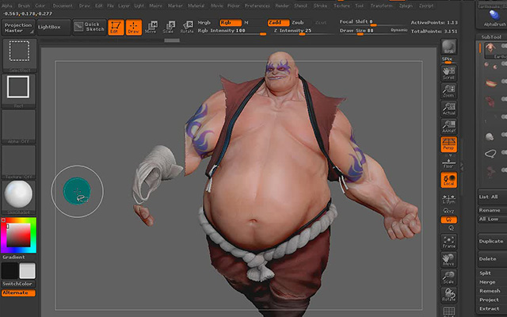The width and height of the screenshot is (507, 317).
Task: Toggle the Gradient color option
Action: tap(13, 257)
